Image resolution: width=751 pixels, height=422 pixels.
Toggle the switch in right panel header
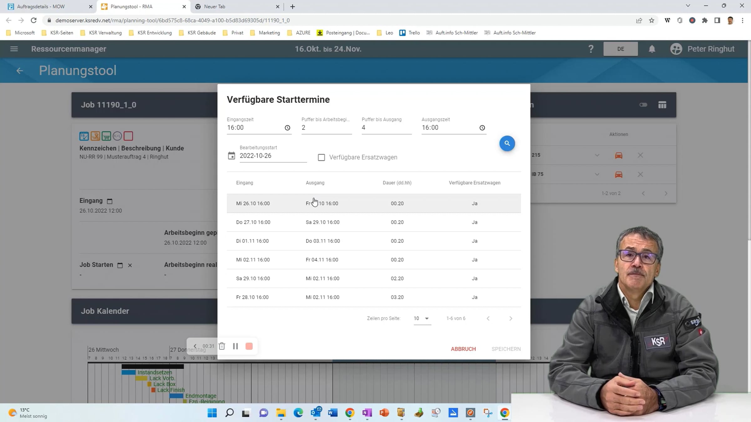643,105
